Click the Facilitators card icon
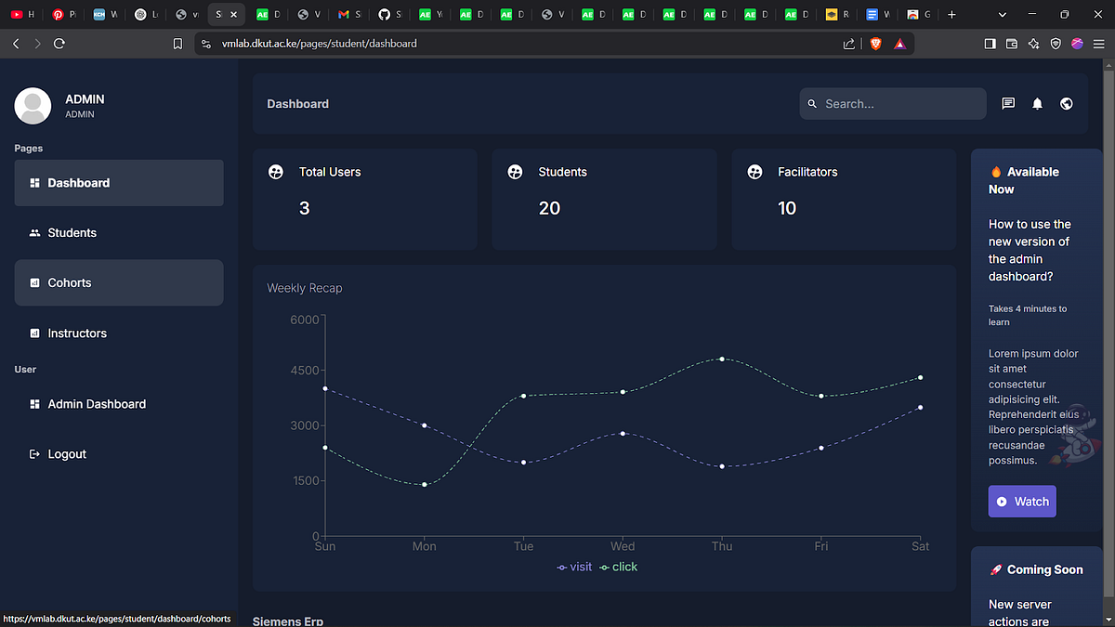Image resolution: width=1115 pixels, height=627 pixels. coord(755,172)
